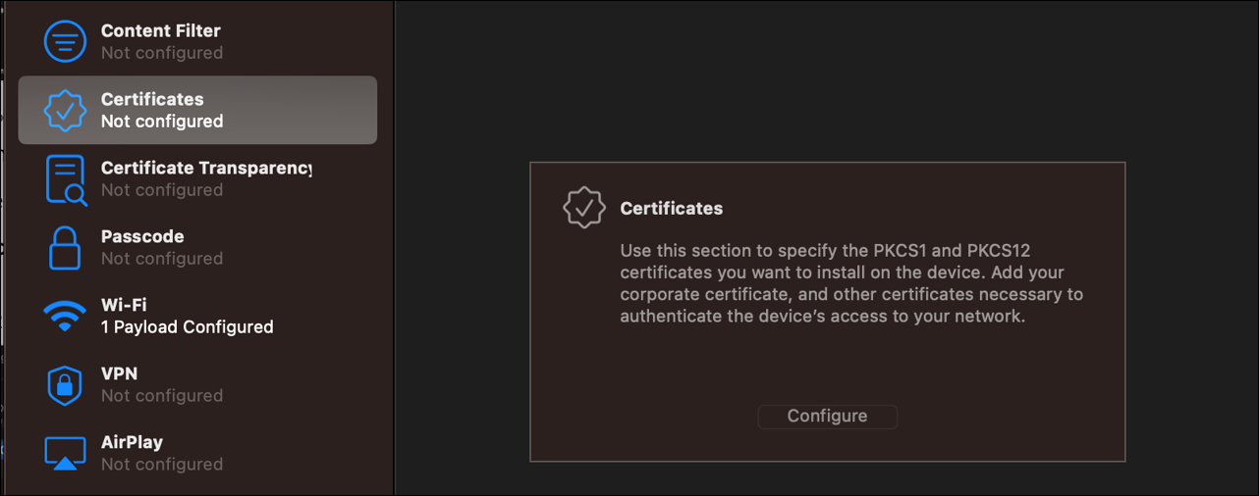Click the Passcode padlock icon
The height and width of the screenshot is (496, 1259).
65,248
